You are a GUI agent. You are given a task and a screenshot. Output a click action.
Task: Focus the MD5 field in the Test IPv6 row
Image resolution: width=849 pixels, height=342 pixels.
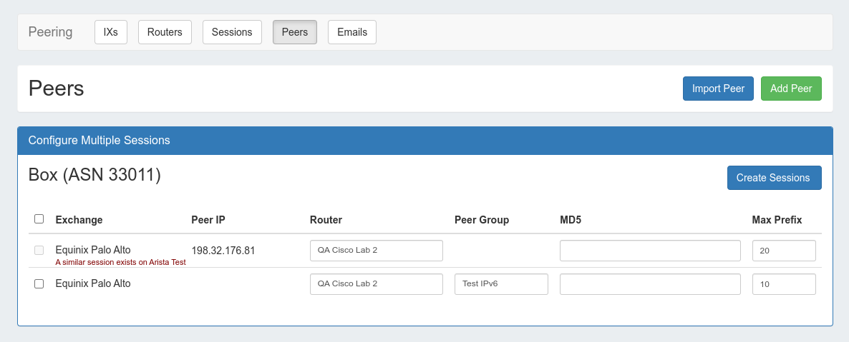pyautogui.click(x=650, y=283)
